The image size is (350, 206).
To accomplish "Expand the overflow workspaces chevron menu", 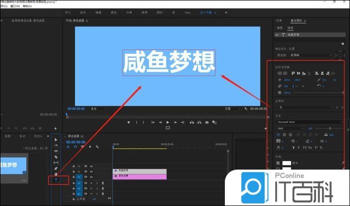I will [226, 12].
